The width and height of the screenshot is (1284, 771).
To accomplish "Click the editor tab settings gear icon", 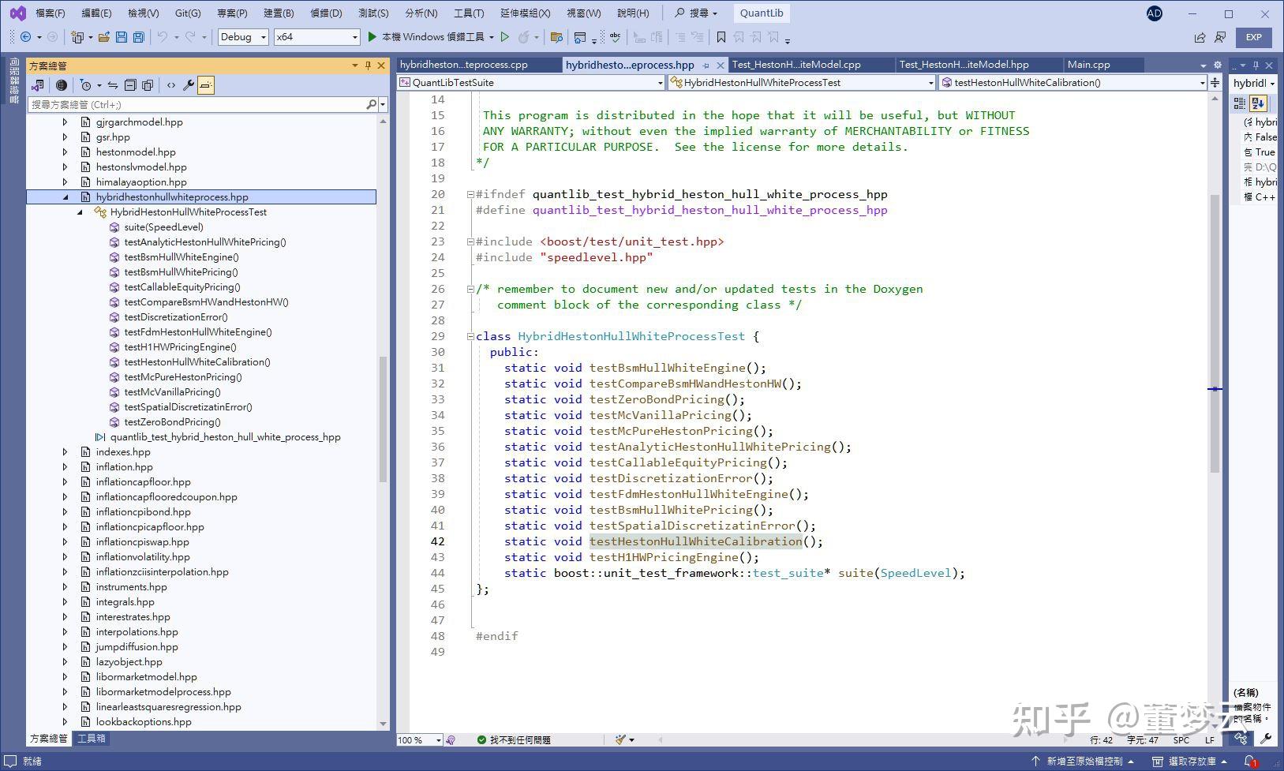I will pyautogui.click(x=1218, y=65).
